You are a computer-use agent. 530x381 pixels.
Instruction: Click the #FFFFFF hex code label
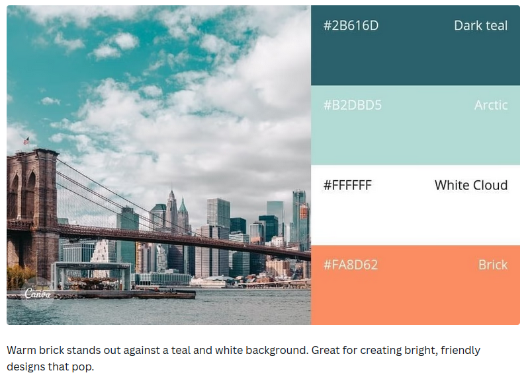click(347, 186)
